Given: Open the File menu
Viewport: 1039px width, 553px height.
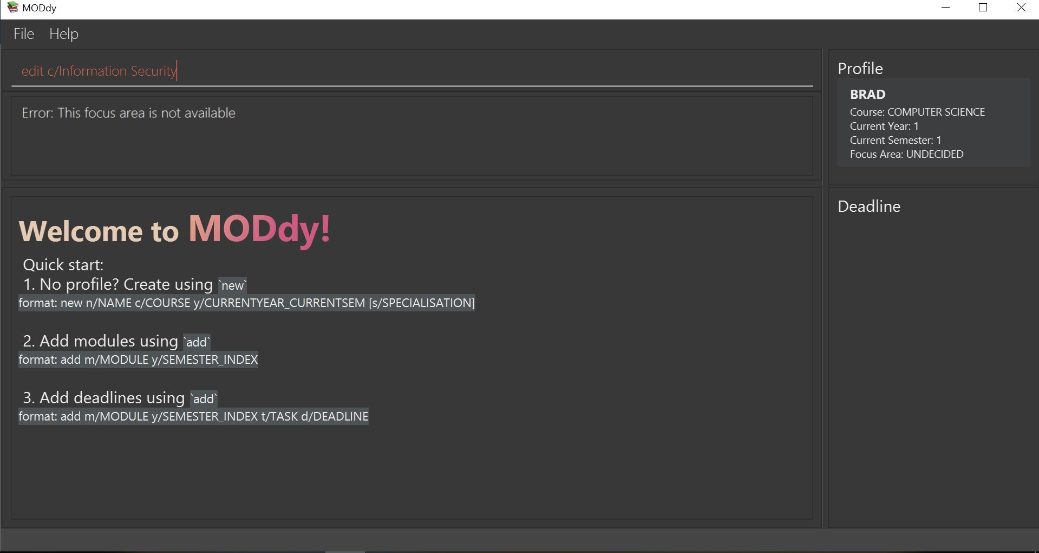Looking at the screenshot, I should [x=24, y=34].
